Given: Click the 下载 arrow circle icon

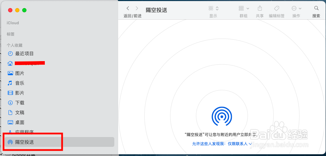Looking at the screenshot, I should coord(10,103).
